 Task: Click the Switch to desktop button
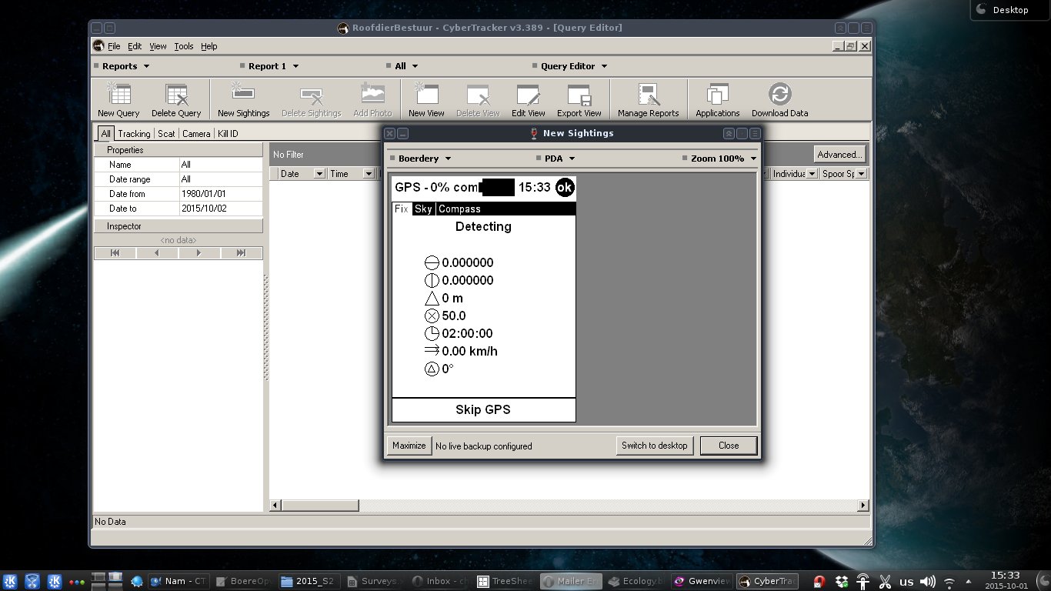tap(655, 446)
